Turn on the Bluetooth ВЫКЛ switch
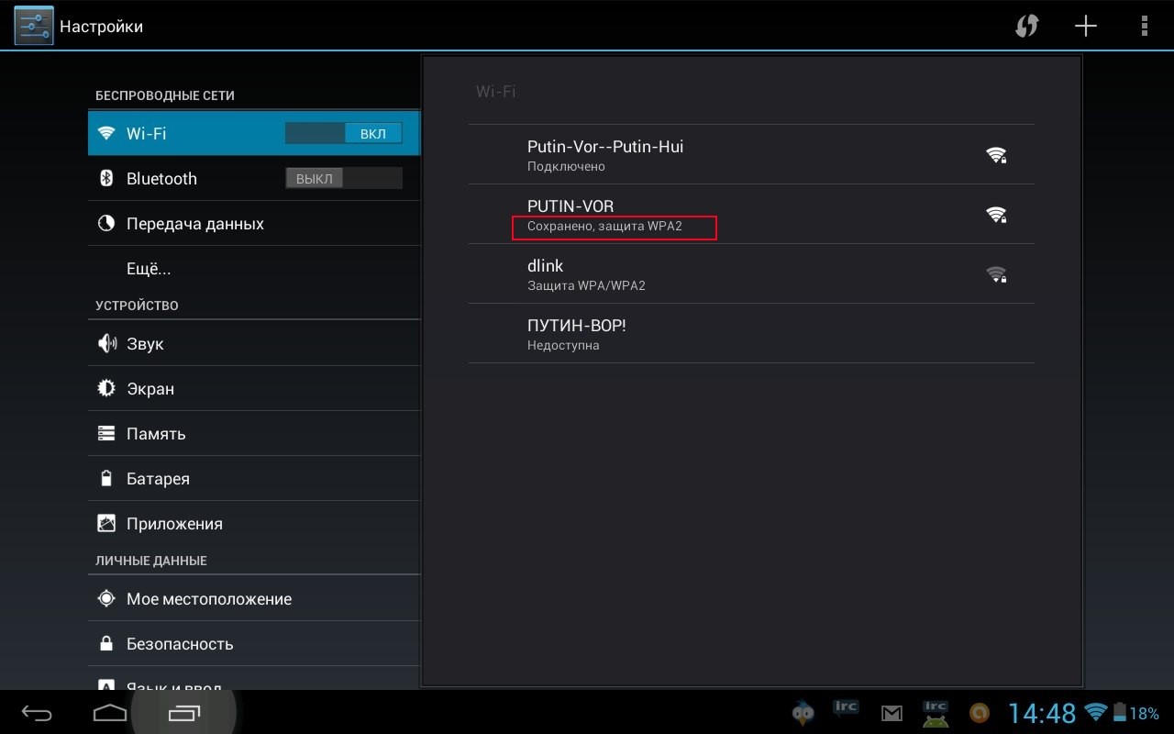The height and width of the screenshot is (734, 1174). click(344, 178)
